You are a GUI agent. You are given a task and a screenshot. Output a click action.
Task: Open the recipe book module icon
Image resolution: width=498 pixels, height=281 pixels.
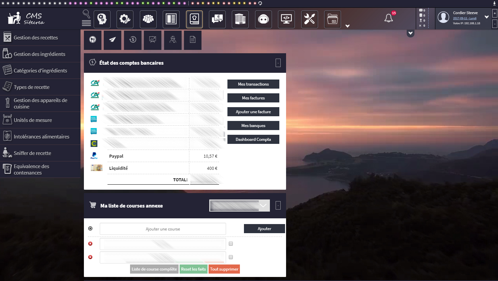pos(194,19)
